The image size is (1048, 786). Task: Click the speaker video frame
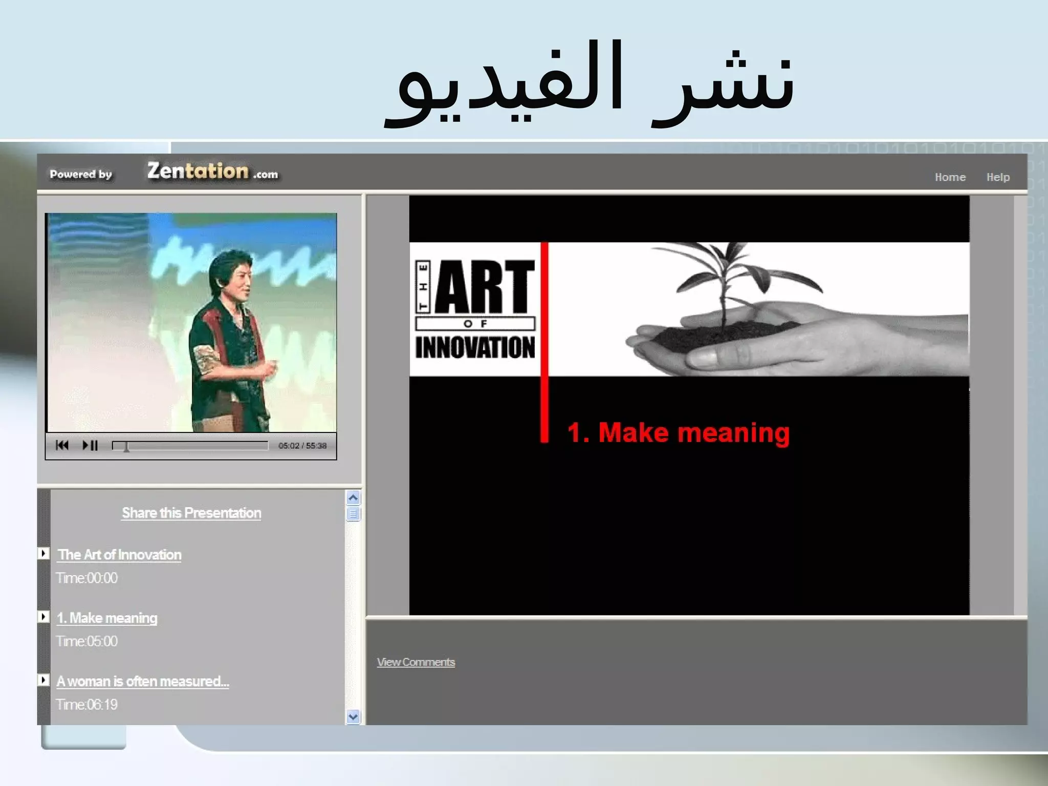click(x=192, y=322)
